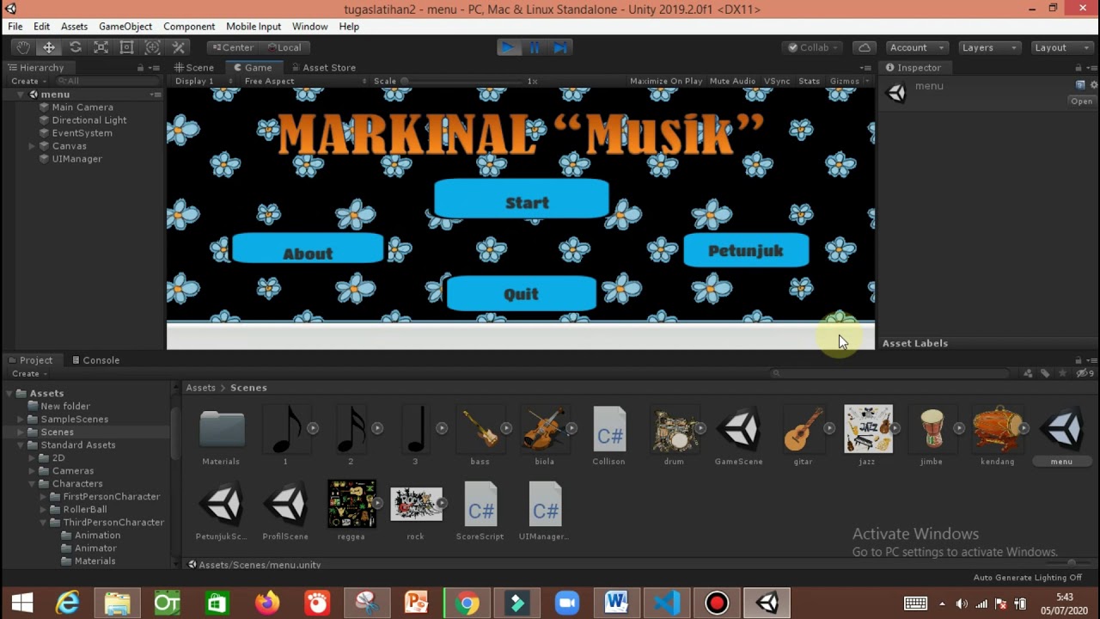1100x619 pixels.
Task: Select the Scale tool
Action: (101, 47)
